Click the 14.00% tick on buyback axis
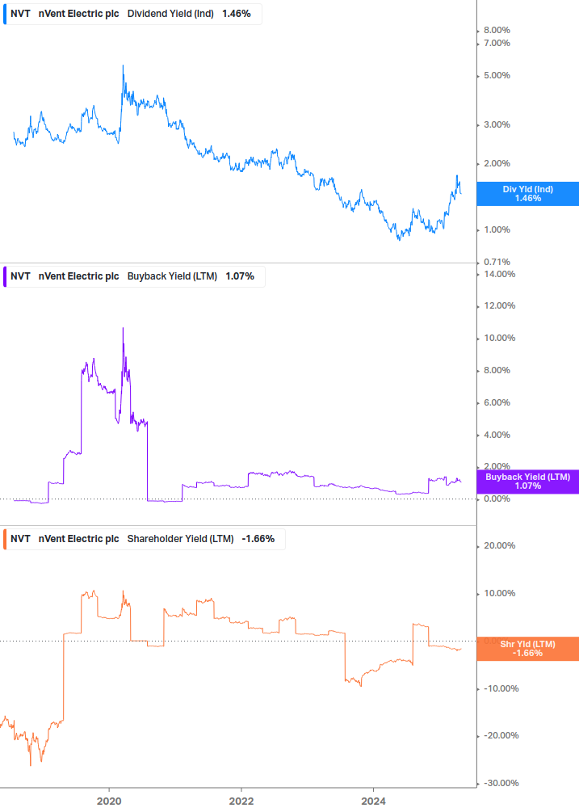 (499, 275)
